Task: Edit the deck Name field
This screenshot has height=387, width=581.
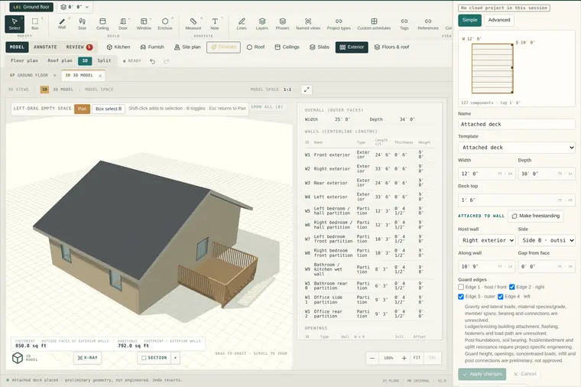Action: [x=517, y=124]
